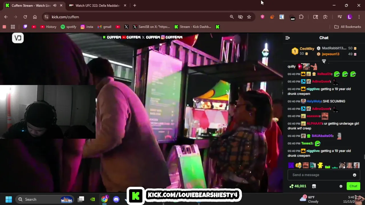Click the taskbar Search box
Image resolution: width=365 pixels, height=205 pixels.
(45, 199)
